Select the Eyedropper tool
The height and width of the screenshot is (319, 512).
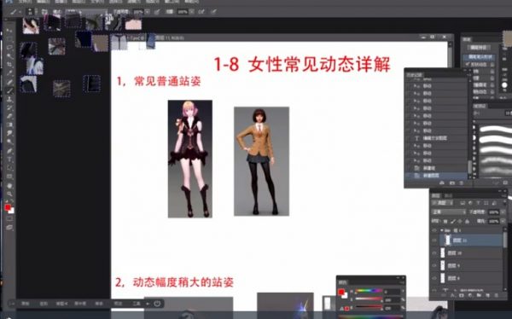pos(9,72)
